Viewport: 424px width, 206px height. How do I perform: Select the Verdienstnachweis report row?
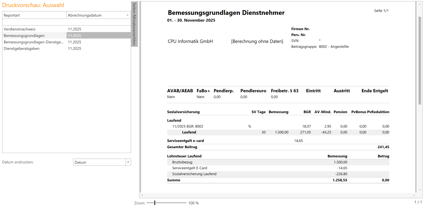(x=66, y=29)
